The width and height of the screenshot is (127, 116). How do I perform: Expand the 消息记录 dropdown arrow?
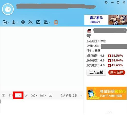(81, 95)
